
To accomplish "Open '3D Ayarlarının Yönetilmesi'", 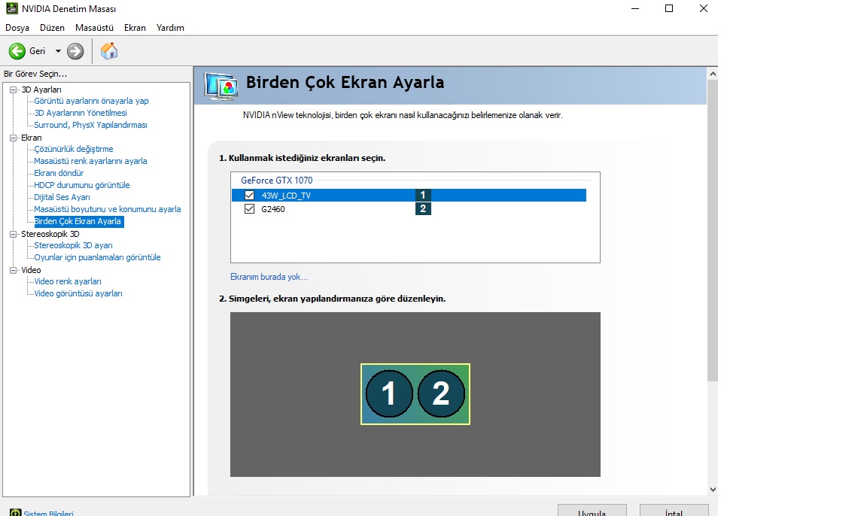I will coord(81,113).
